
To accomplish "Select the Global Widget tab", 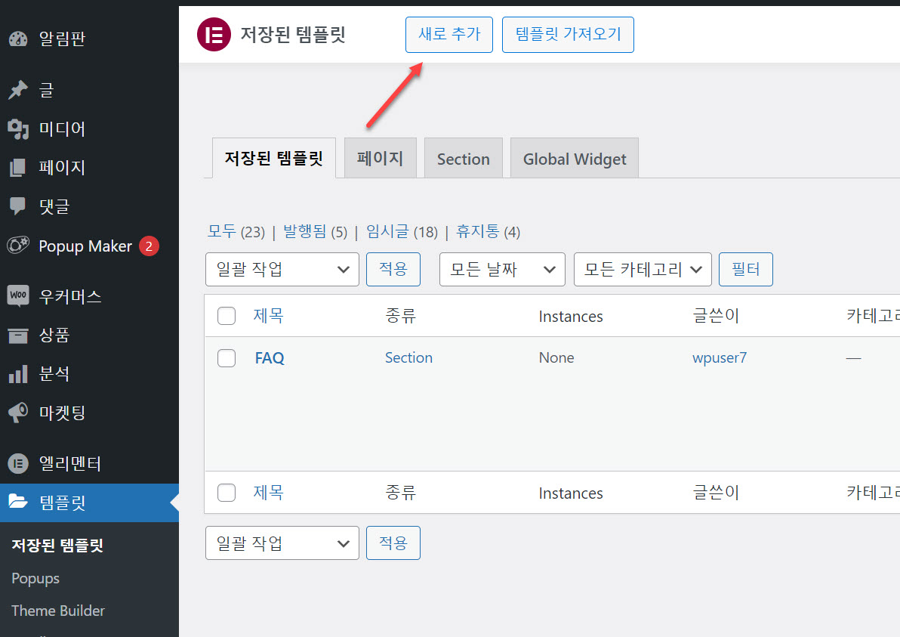I will (574, 158).
